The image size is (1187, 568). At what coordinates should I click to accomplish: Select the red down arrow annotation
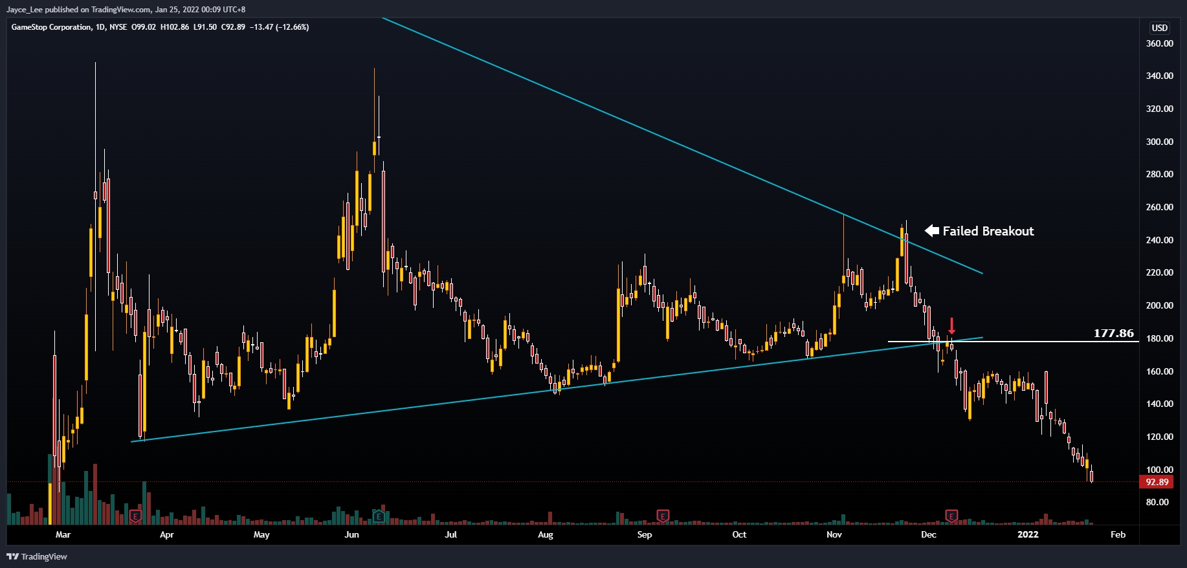point(951,325)
